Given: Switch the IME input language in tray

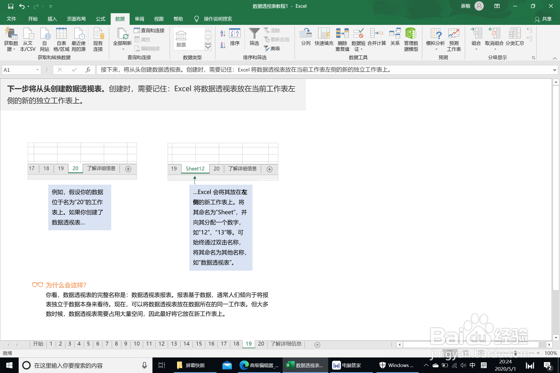Looking at the screenshot, I should 472,365.
